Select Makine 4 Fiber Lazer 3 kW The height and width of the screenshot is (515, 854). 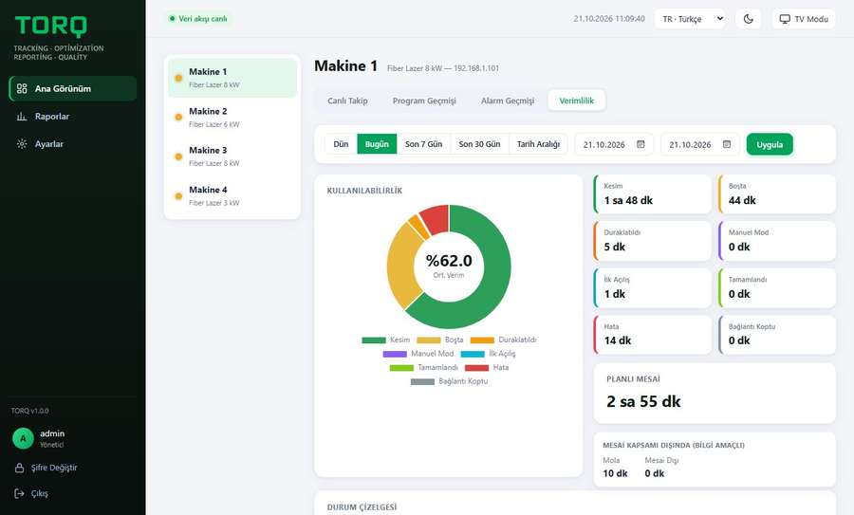232,196
